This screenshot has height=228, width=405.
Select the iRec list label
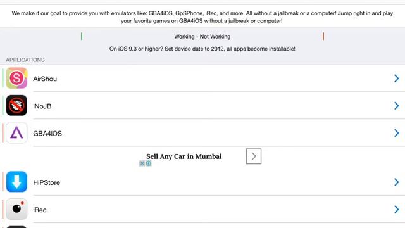(40, 210)
